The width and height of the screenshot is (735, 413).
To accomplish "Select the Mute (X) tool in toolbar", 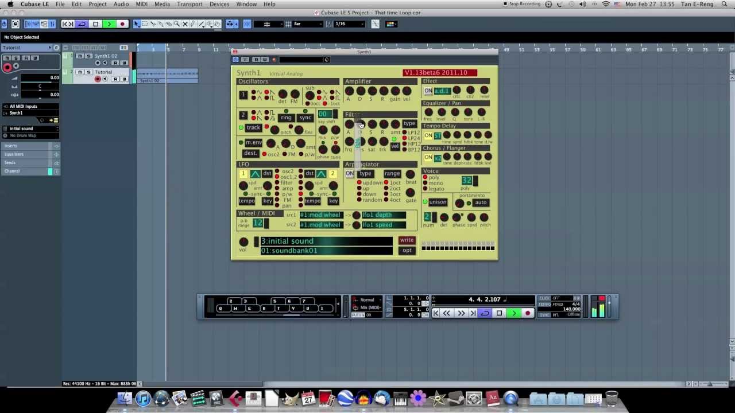I will (x=185, y=24).
